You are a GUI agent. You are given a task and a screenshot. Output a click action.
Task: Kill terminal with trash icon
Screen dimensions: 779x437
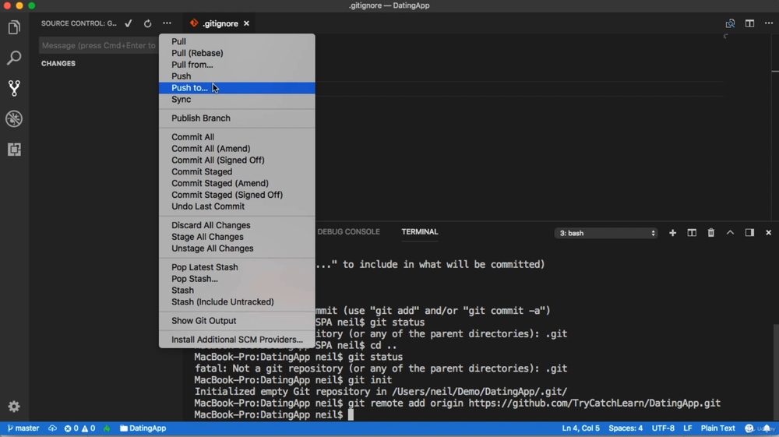(711, 233)
